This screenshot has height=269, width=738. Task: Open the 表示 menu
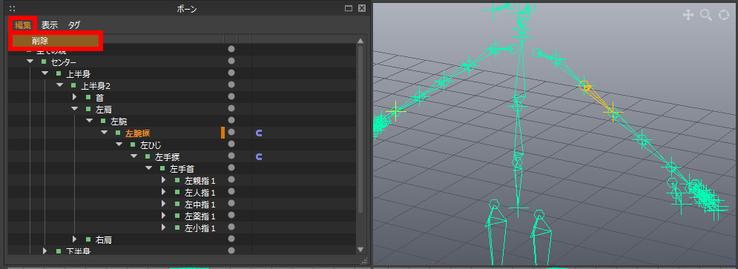[x=50, y=25]
